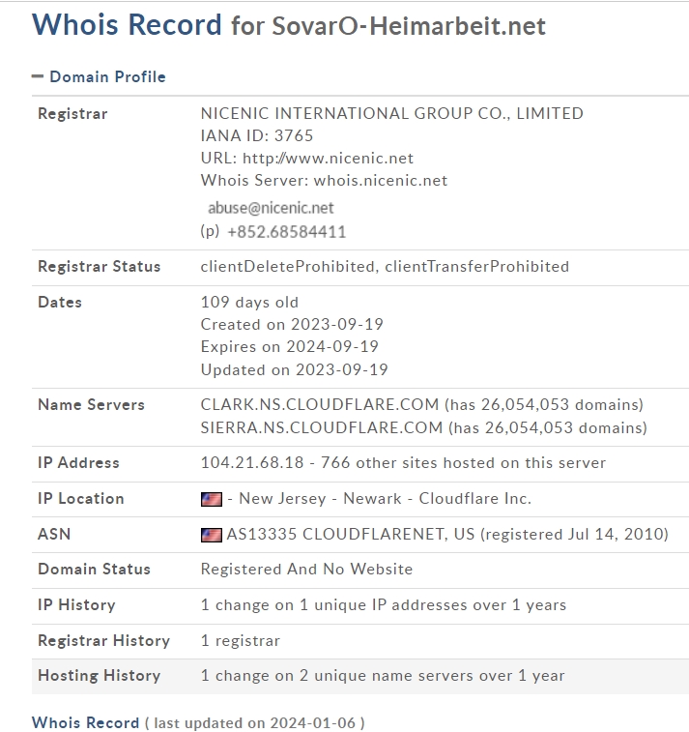Click the IP Location row label

coord(81,499)
